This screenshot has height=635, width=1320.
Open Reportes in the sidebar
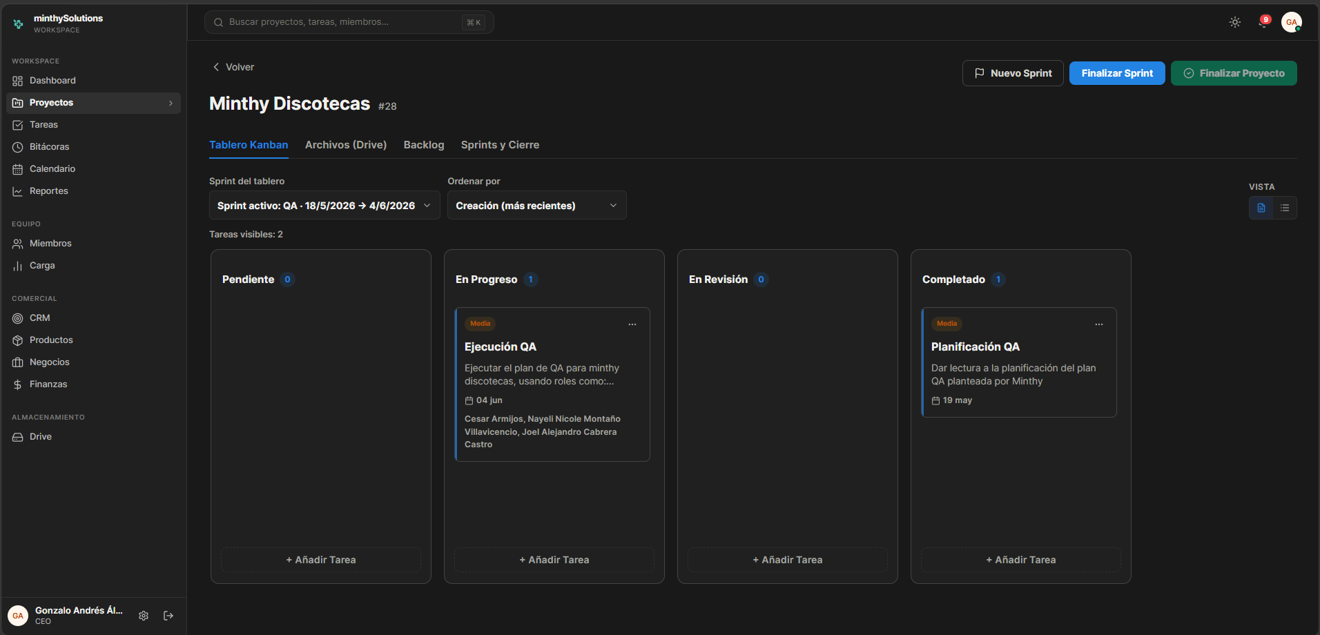point(93,191)
